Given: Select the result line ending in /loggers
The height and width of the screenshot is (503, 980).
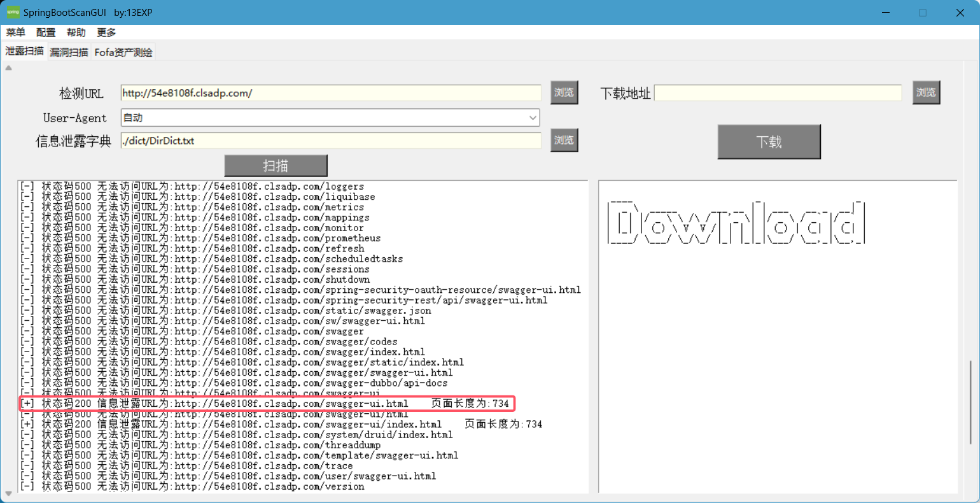Looking at the screenshot, I should tap(192, 187).
